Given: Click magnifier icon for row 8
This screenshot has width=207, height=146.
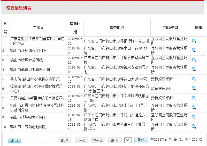Looking at the screenshot, I should (194, 107).
